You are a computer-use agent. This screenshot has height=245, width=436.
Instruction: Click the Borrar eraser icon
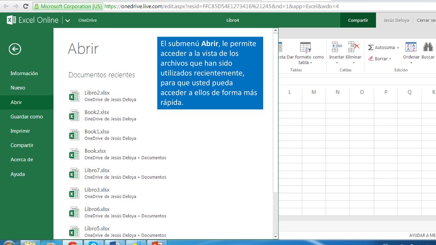(371, 59)
